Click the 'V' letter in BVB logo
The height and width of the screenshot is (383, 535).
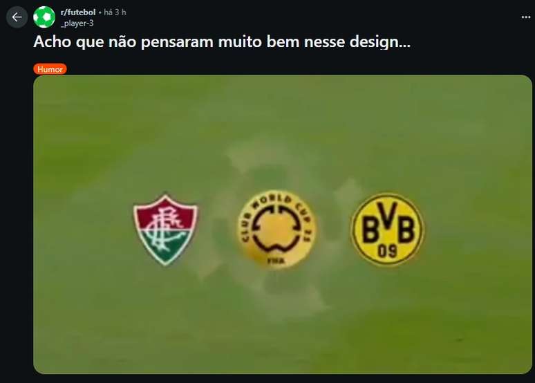(x=388, y=214)
